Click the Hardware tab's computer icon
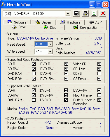 (x=63, y=22)
